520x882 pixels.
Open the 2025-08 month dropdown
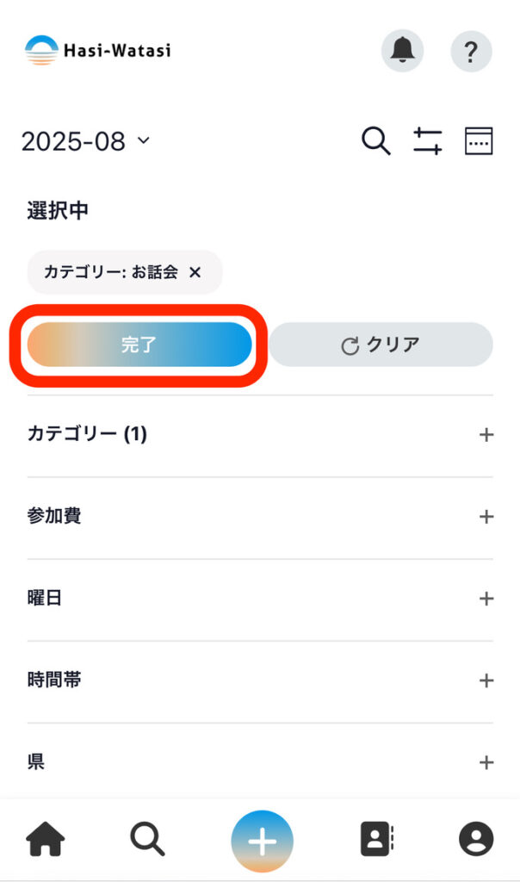point(84,141)
